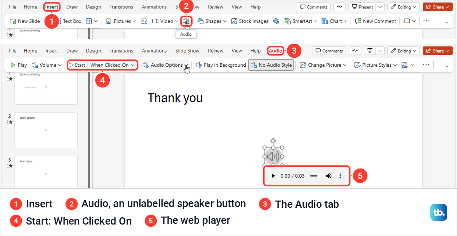Go to the Transitions tab in the upper window

pyautogui.click(x=121, y=7)
